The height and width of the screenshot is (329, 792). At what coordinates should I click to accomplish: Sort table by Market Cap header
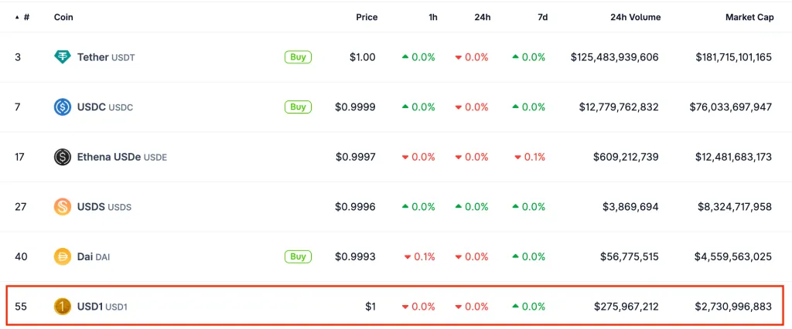pos(749,17)
